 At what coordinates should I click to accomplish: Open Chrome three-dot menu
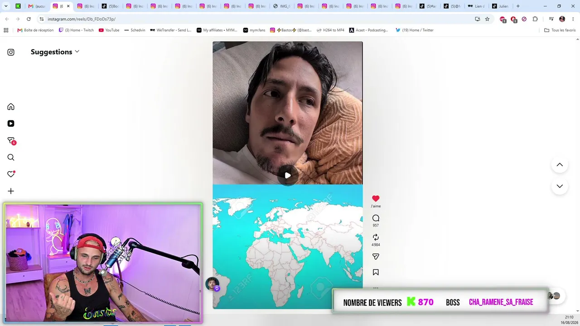pyautogui.click(x=573, y=19)
